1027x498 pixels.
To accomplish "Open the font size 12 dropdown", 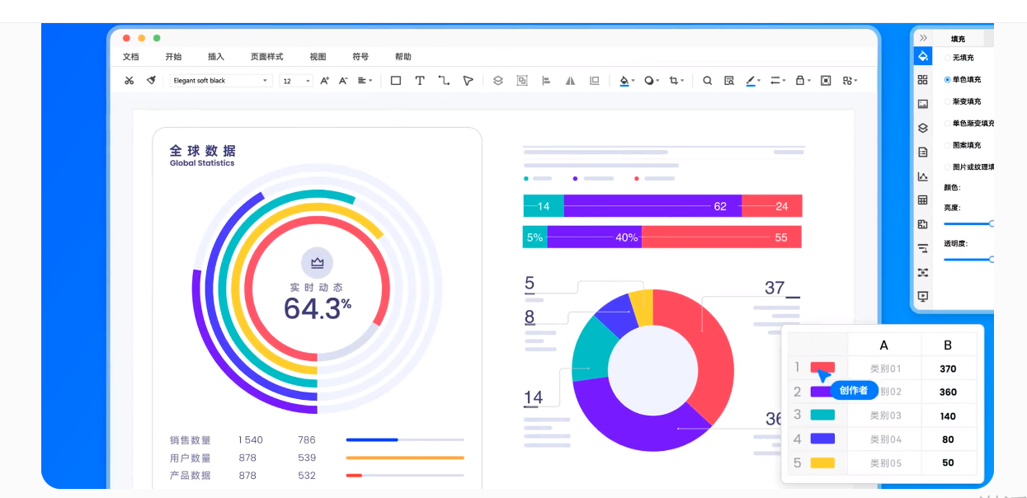I will (296, 81).
